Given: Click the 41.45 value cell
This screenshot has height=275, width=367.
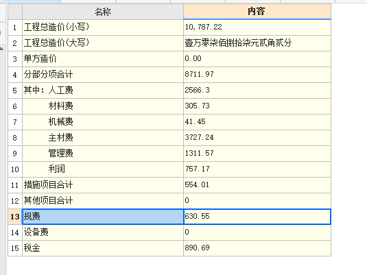Looking at the screenshot, I should click(x=257, y=122).
